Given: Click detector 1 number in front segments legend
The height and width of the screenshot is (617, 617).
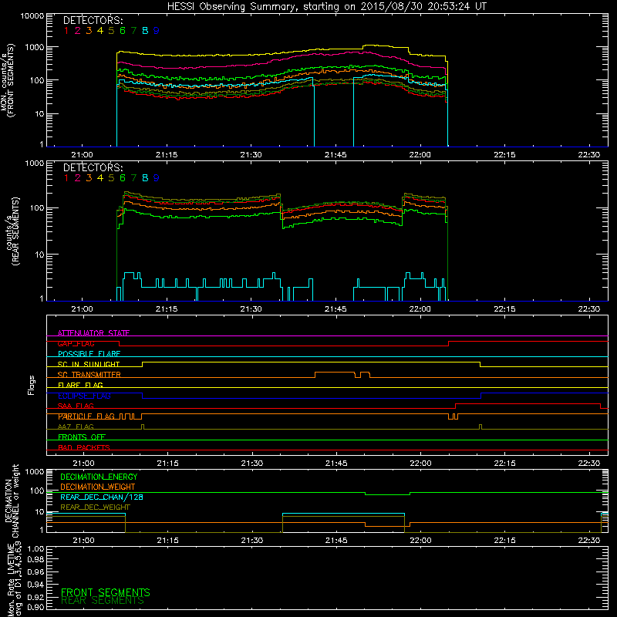Looking at the screenshot, I should [x=66, y=31].
